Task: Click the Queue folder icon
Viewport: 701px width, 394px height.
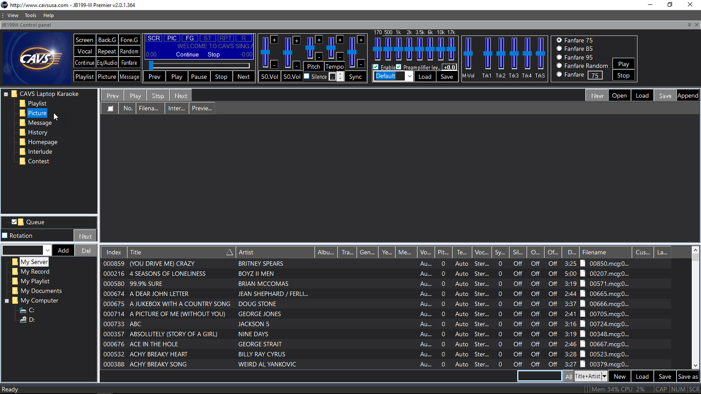Action: pos(21,222)
